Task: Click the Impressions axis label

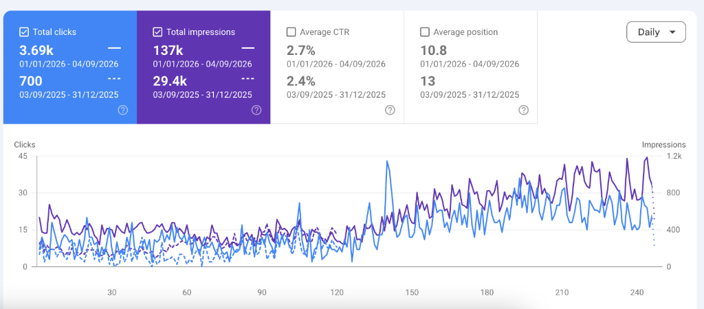Action: [663, 145]
